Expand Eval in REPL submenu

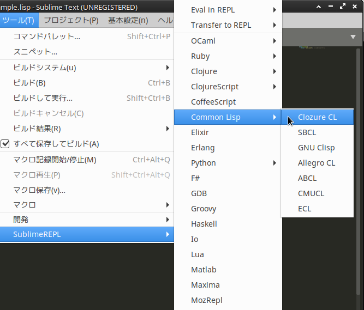tap(228, 10)
